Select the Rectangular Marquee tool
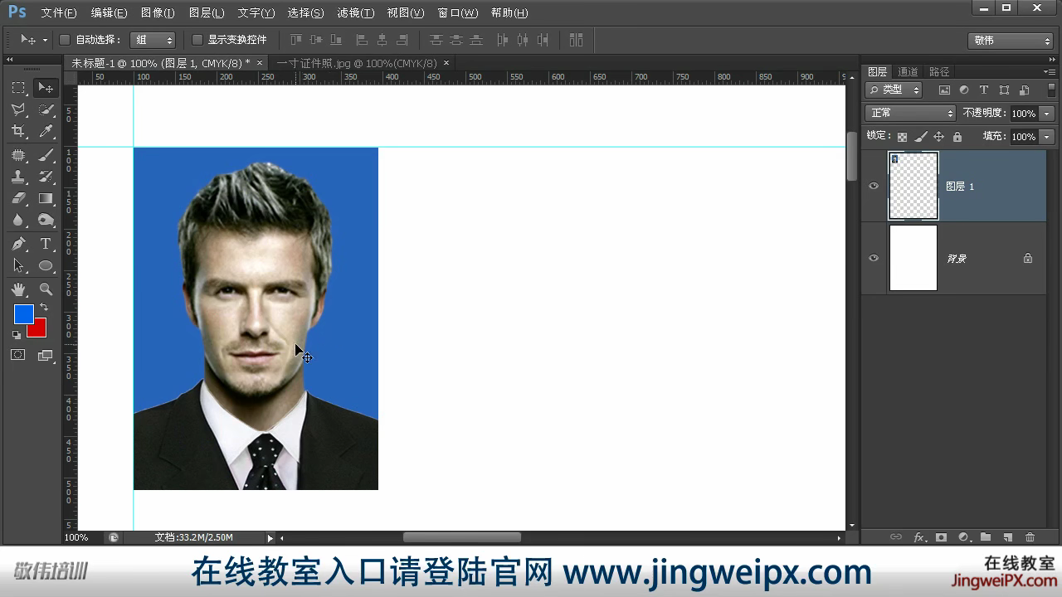Viewport: 1062px width, 597px height. coord(18,88)
